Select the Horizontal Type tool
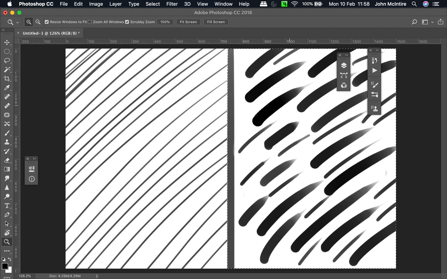The image size is (447, 279). tap(7, 206)
